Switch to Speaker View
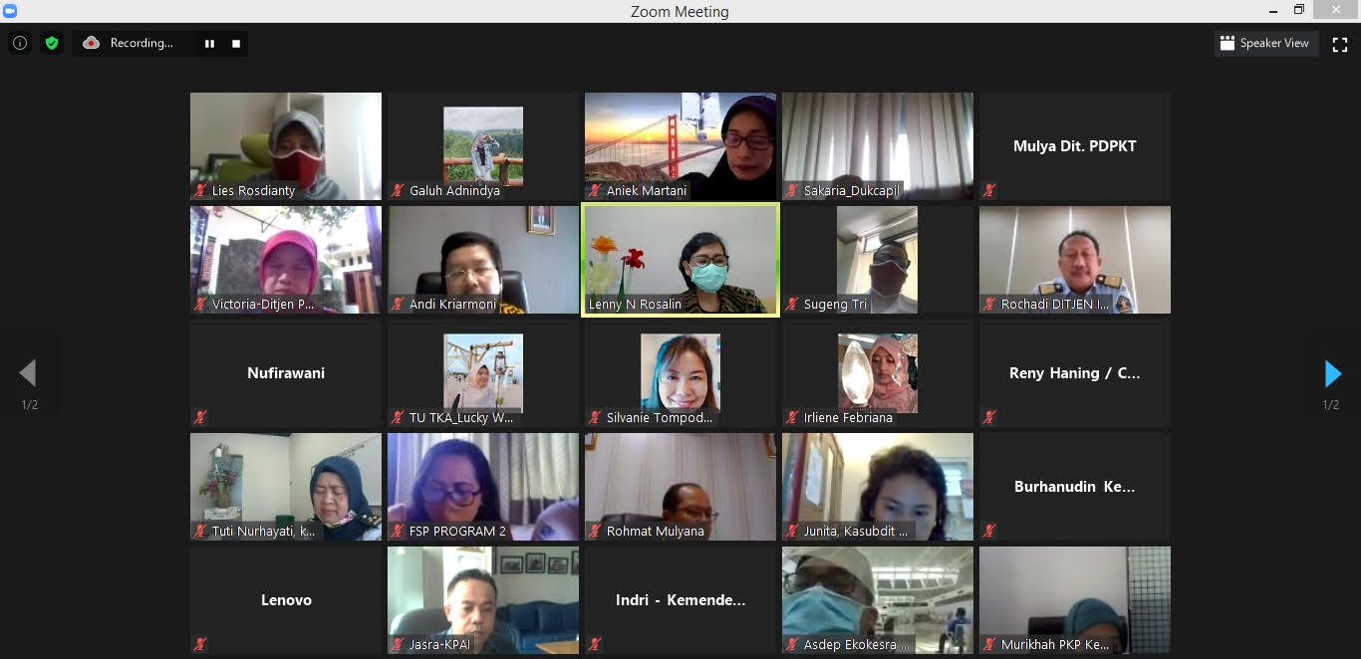Image resolution: width=1361 pixels, height=659 pixels. click(x=1264, y=44)
